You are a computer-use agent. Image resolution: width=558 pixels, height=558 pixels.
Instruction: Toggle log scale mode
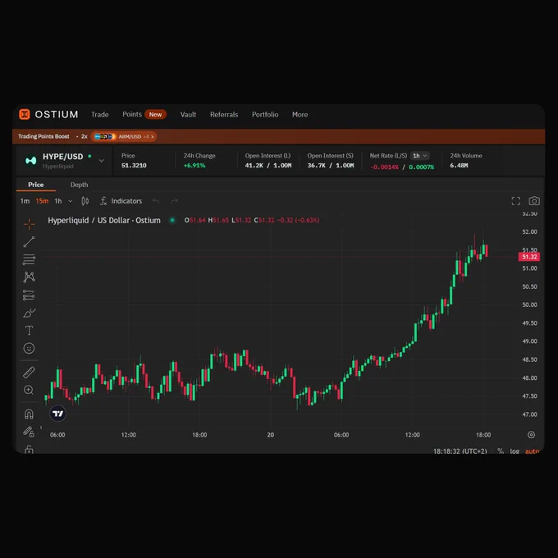(x=515, y=451)
